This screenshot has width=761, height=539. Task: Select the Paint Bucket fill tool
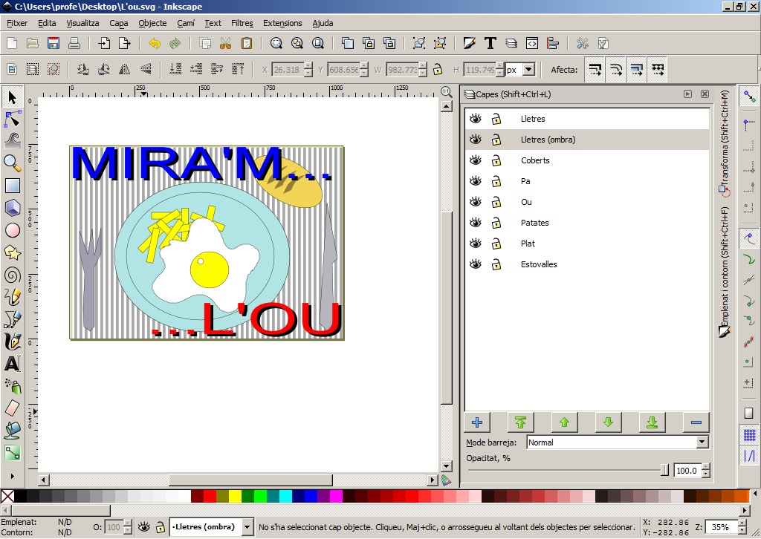(x=13, y=430)
